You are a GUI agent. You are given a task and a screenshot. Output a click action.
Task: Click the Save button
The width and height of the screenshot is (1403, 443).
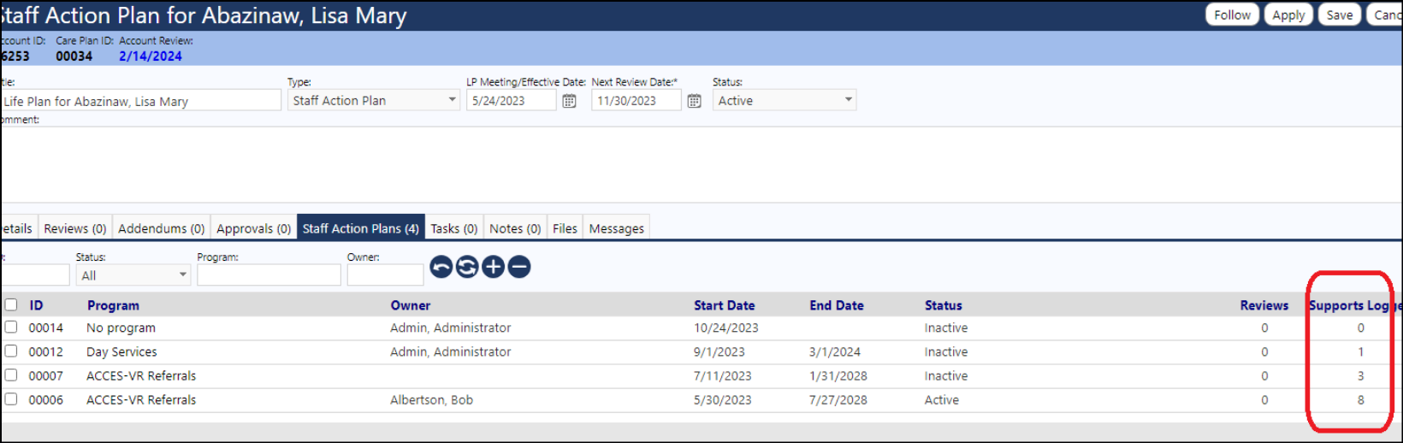tap(1340, 15)
